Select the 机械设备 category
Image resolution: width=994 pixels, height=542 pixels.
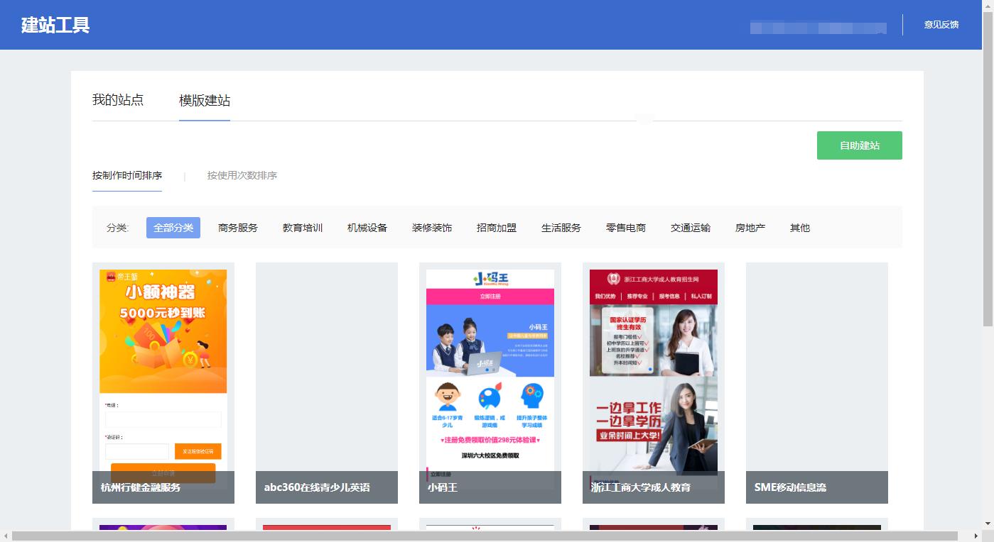pyautogui.click(x=367, y=227)
